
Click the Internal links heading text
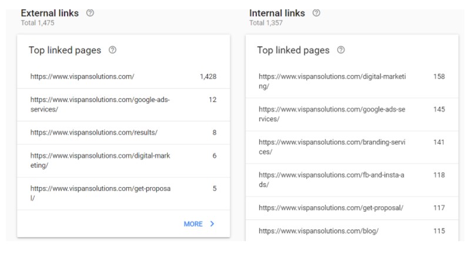(x=277, y=13)
